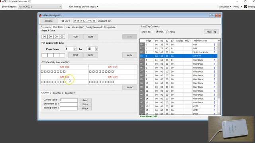255x143 pixels.
Task: Select the CC/OTP page 3 row
Action: pyautogui.click(x=178, y=56)
